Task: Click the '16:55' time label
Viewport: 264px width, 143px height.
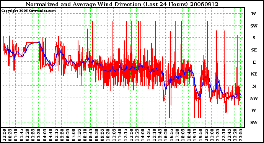Action: pyautogui.click(x=171, y=135)
